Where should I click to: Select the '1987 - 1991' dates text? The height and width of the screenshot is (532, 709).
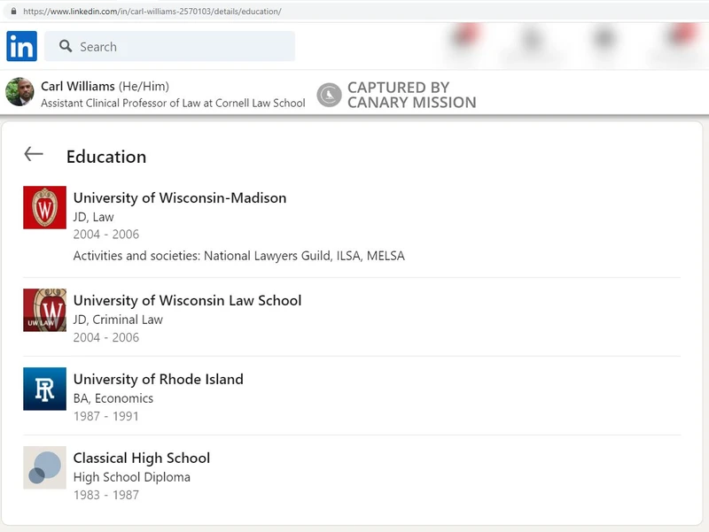click(x=106, y=416)
